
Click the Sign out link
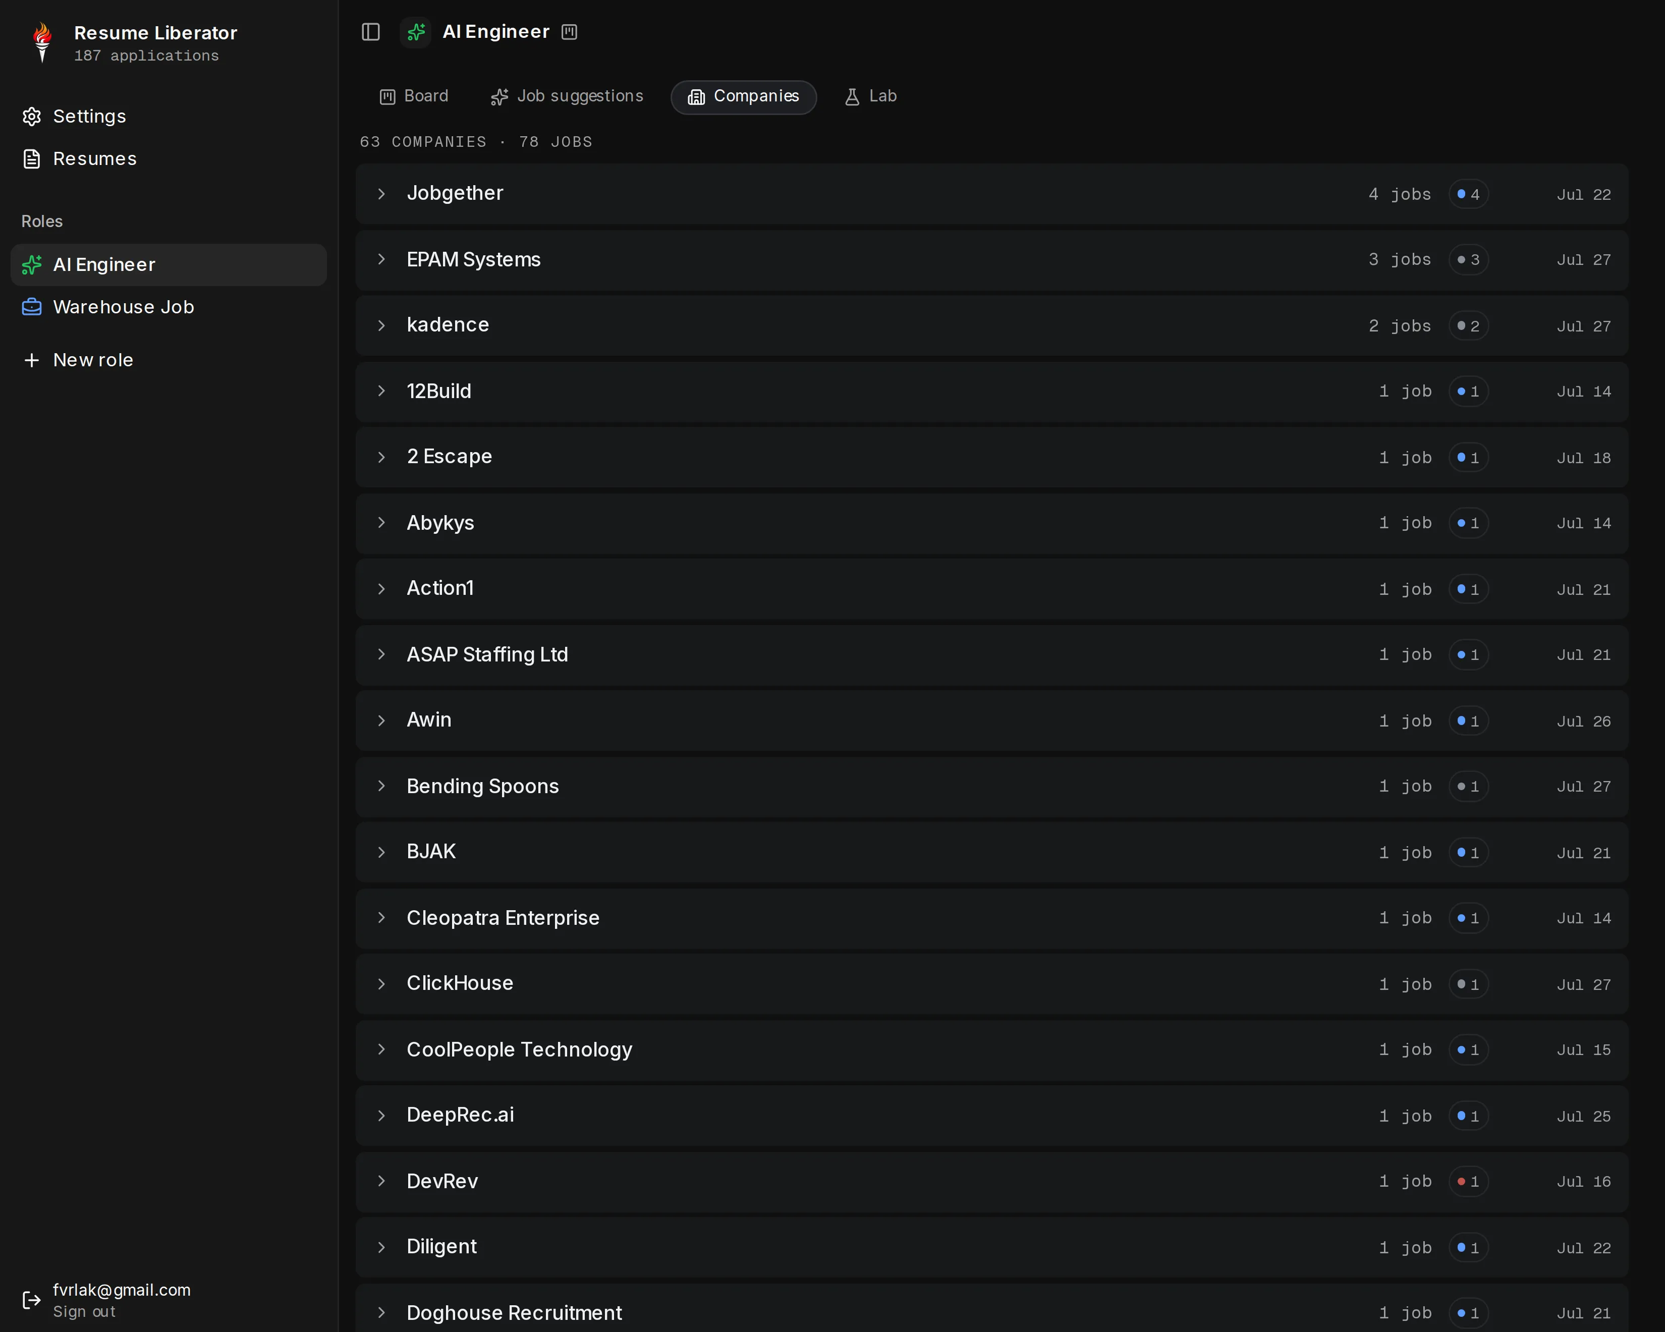[84, 1312]
